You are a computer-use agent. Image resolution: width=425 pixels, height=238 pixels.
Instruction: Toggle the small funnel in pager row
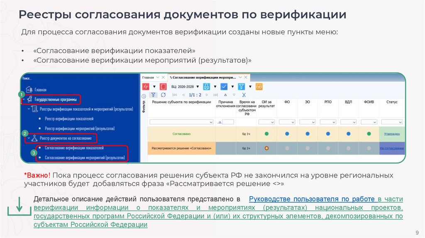point(154,95)
